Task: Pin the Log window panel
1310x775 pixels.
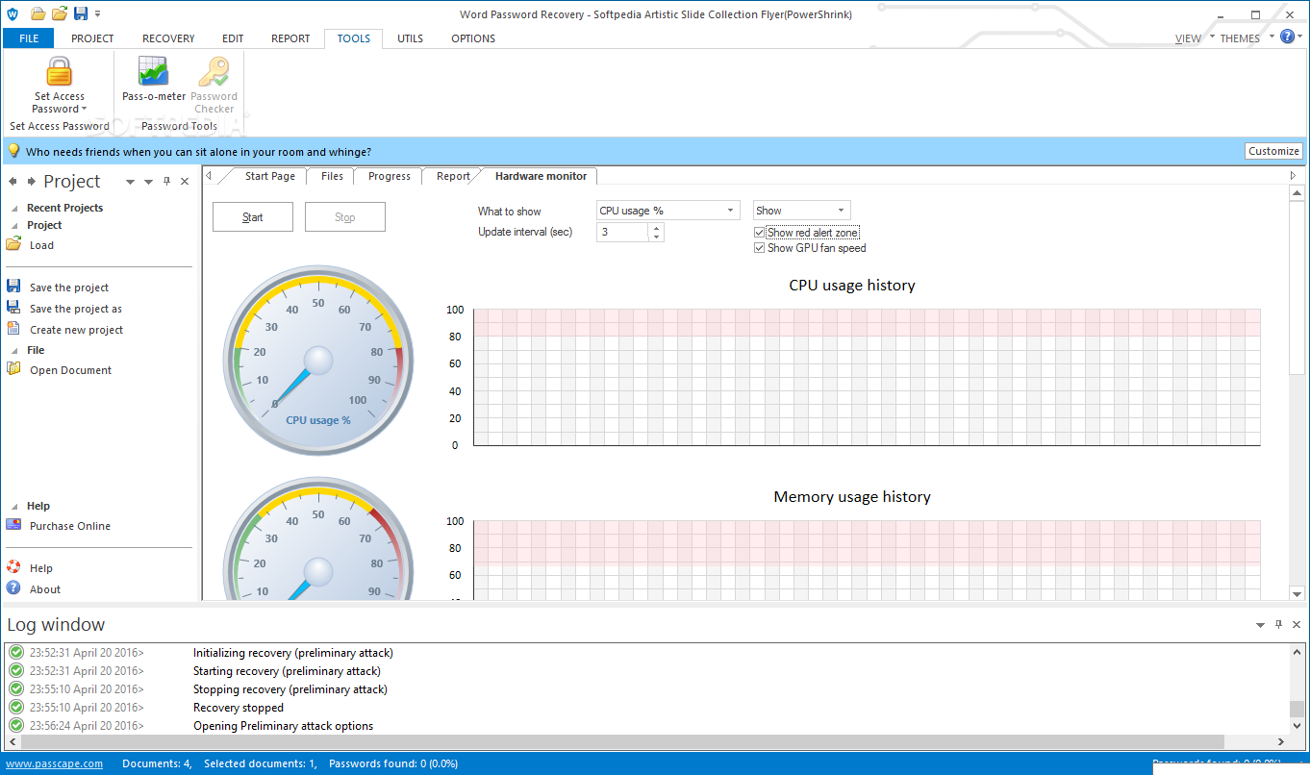Action: 1278,625
